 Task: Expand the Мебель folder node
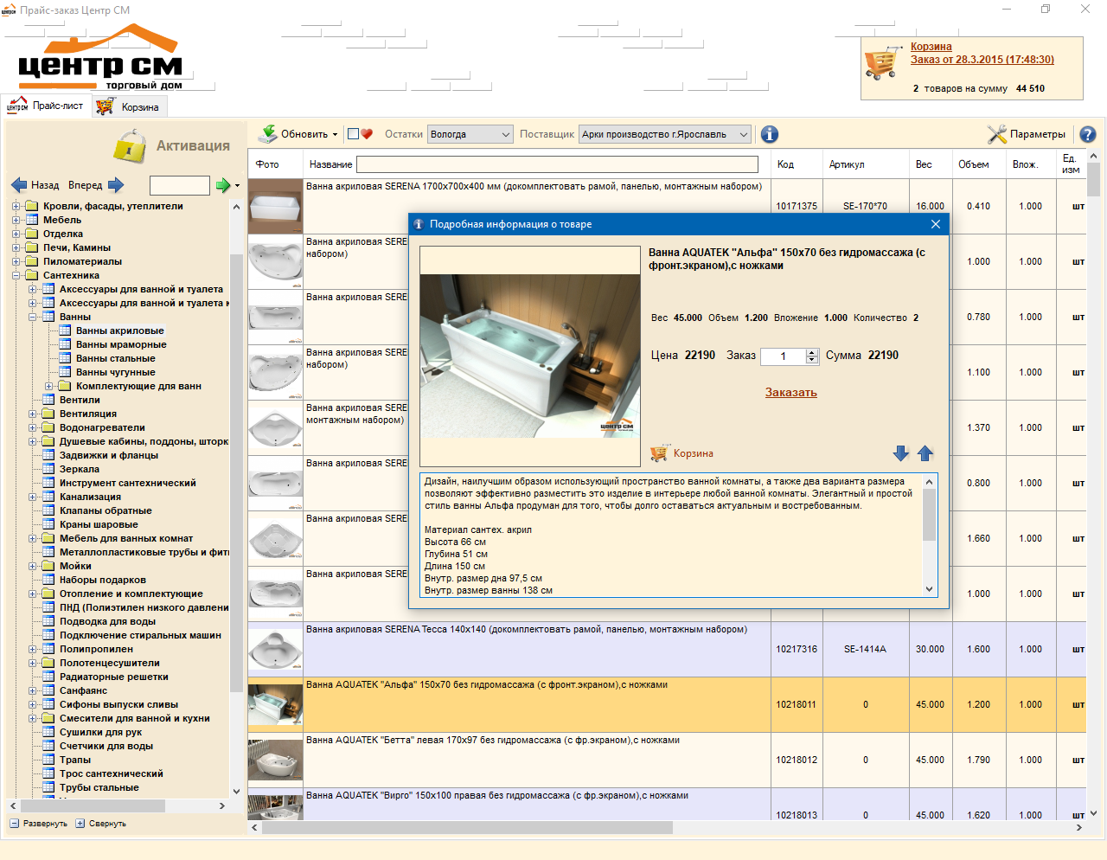[16, 220]
